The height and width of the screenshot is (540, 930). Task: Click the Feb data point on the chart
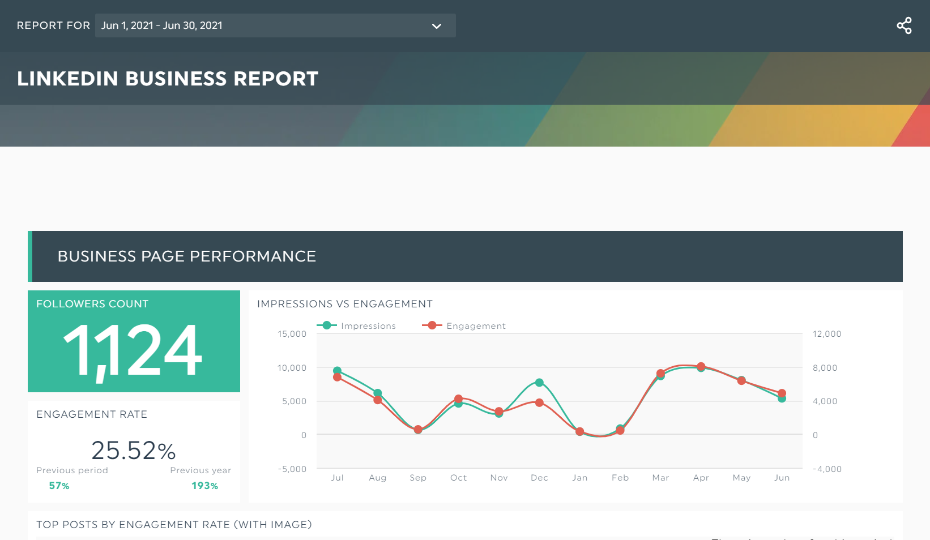(620, 430)
